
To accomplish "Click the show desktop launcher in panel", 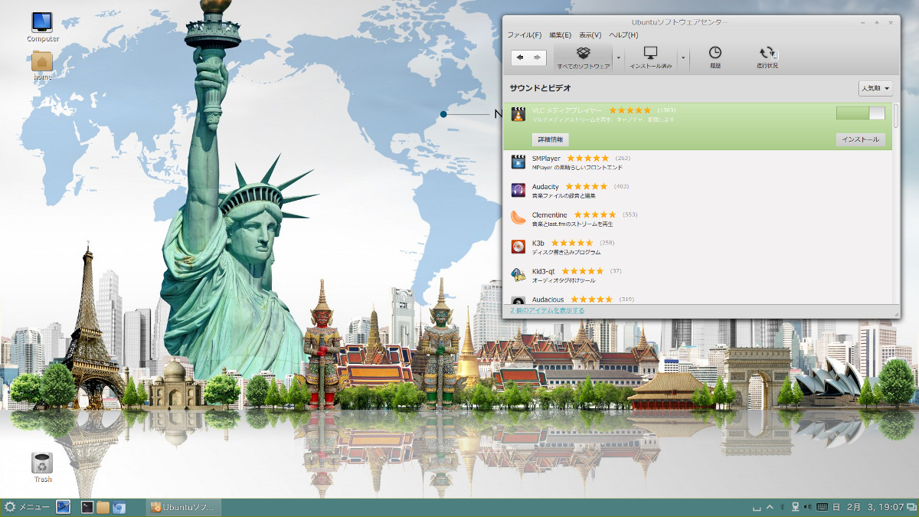I will click(x=64, y=507).
